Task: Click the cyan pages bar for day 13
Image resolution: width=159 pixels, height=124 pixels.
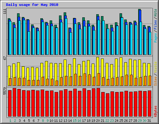Action: (66, 37)
